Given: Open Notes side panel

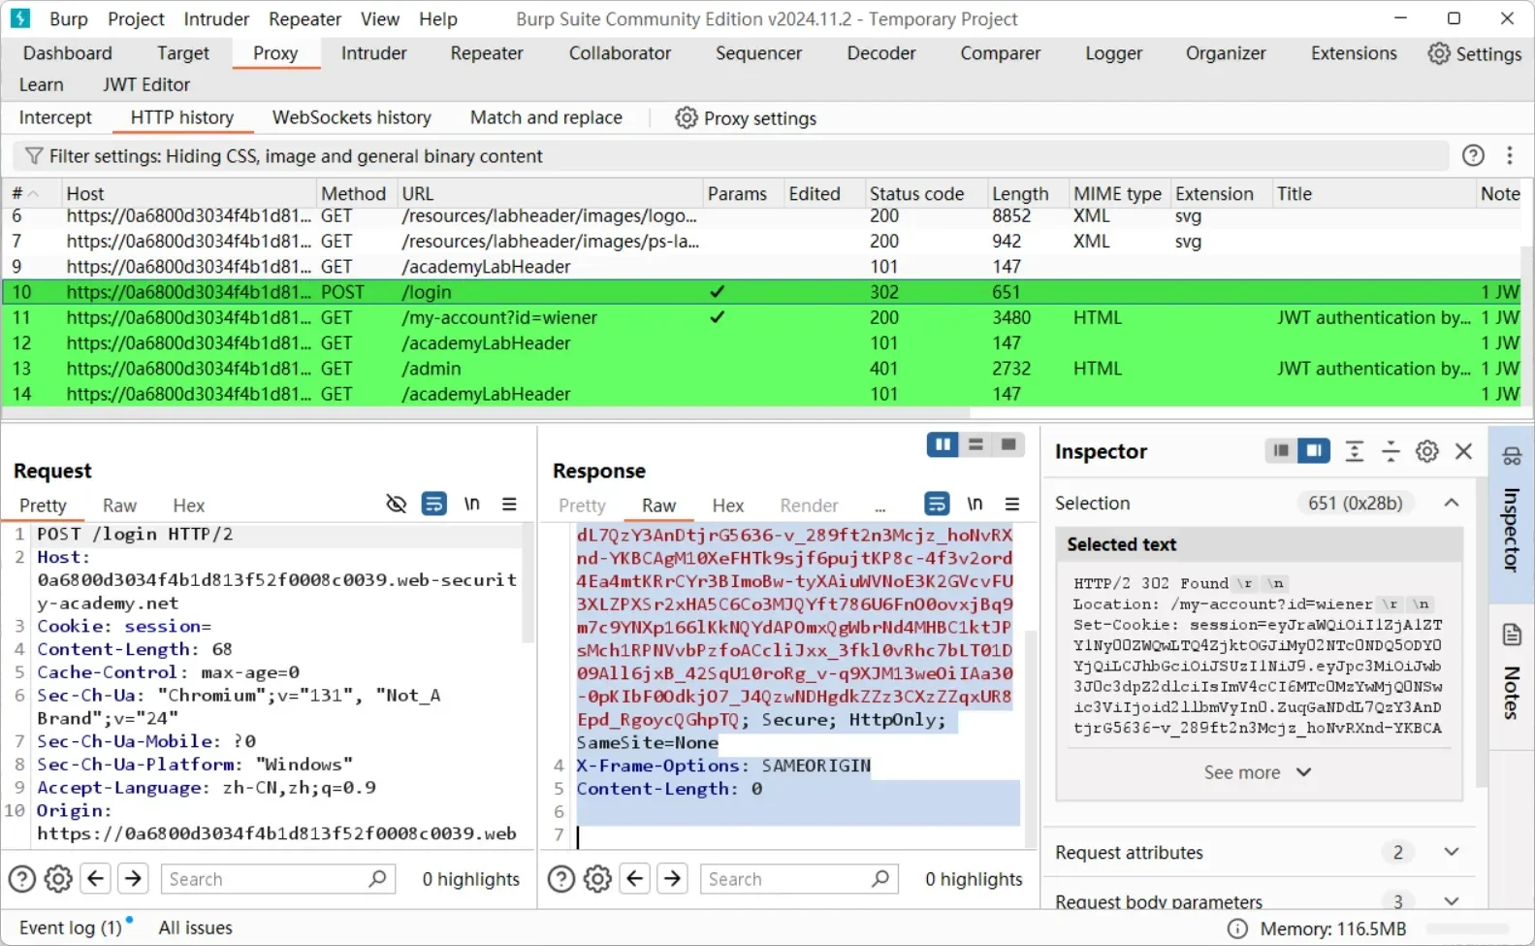Looking at the screenshot, I should pyautogui.click(x=1512, y=671).
